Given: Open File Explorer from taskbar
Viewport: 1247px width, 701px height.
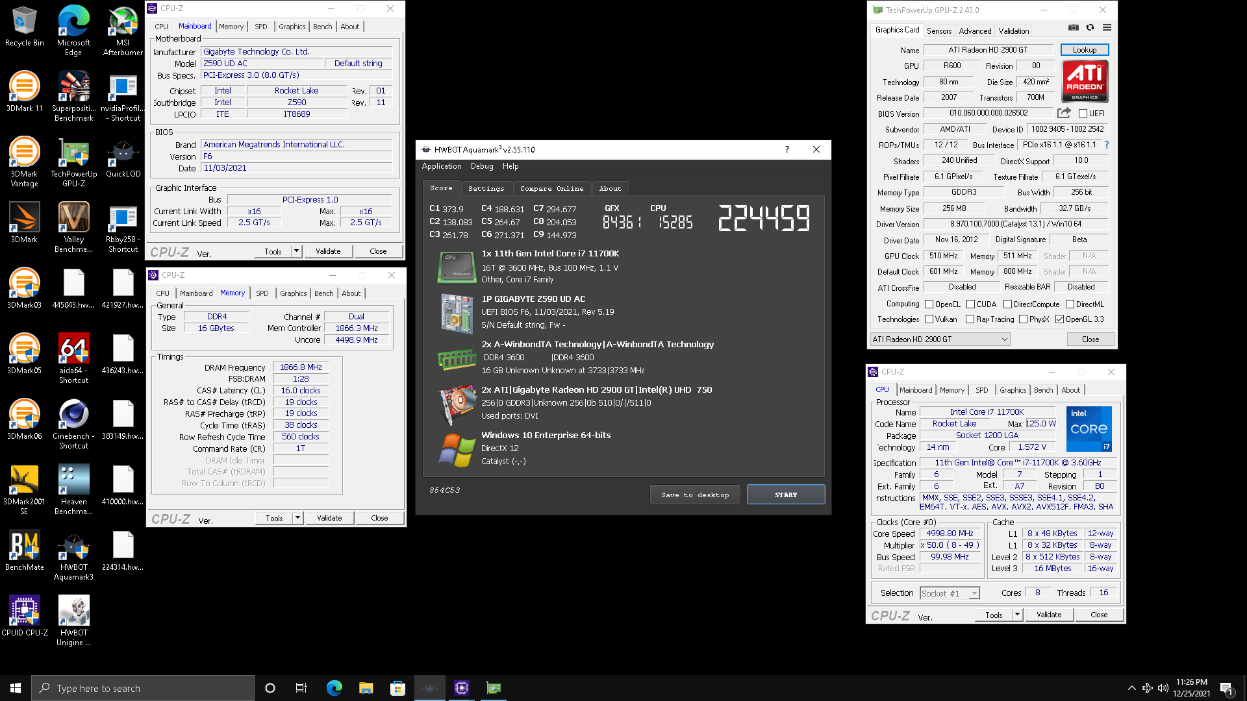Looking at the screenshot, I should point(366,688).
